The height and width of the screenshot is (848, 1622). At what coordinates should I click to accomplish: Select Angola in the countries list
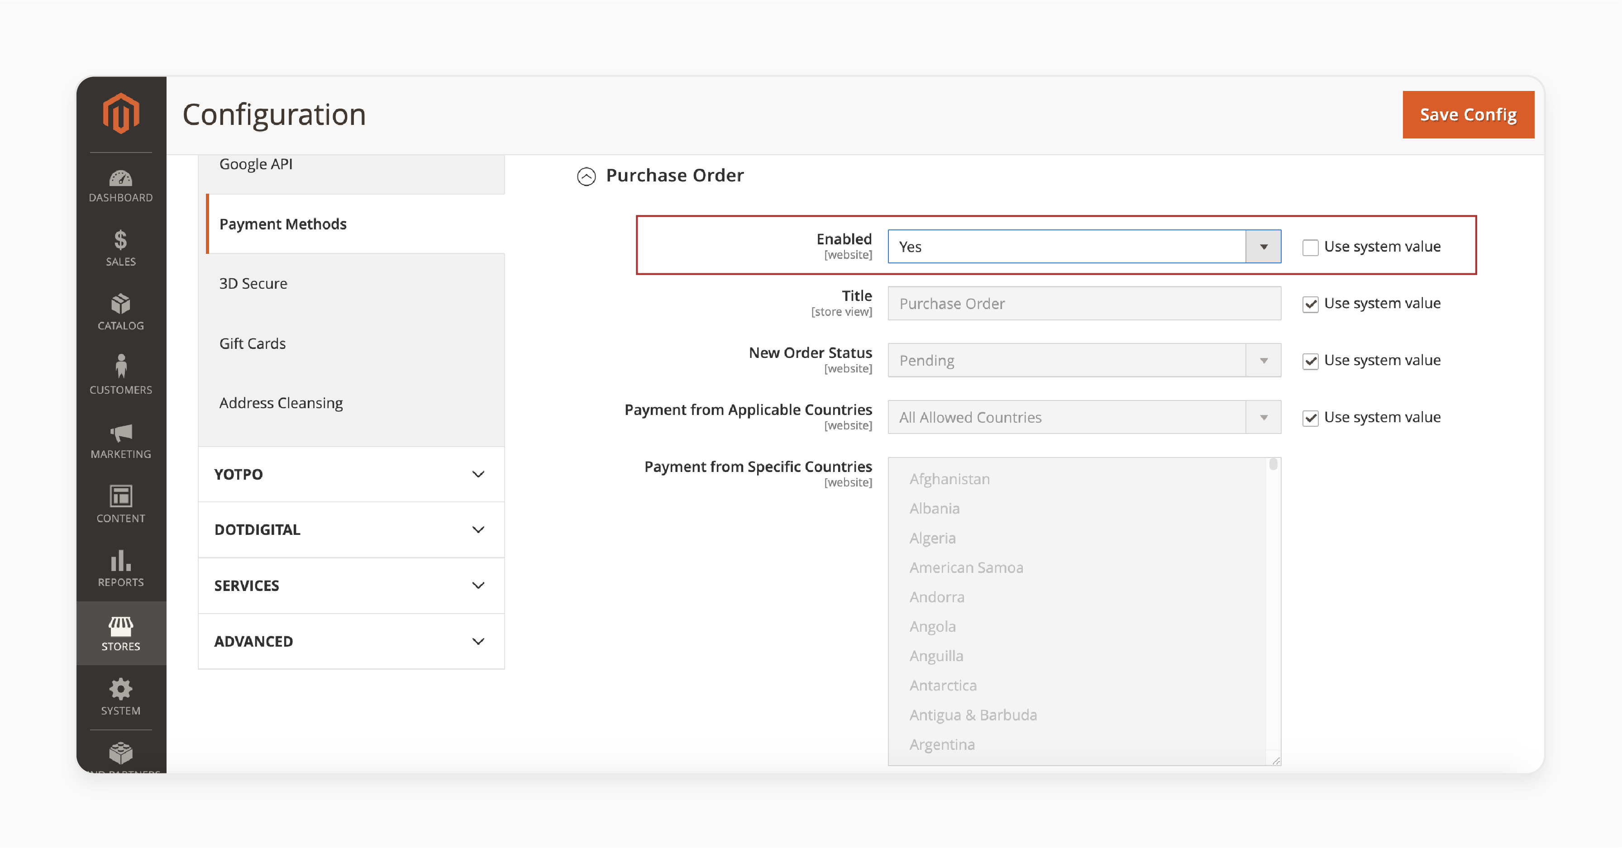(x=933, y=626)
